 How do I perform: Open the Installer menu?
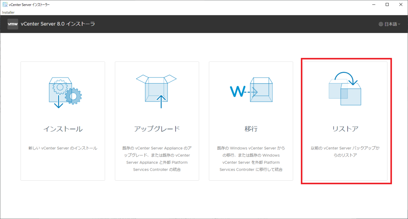point(8,12)
